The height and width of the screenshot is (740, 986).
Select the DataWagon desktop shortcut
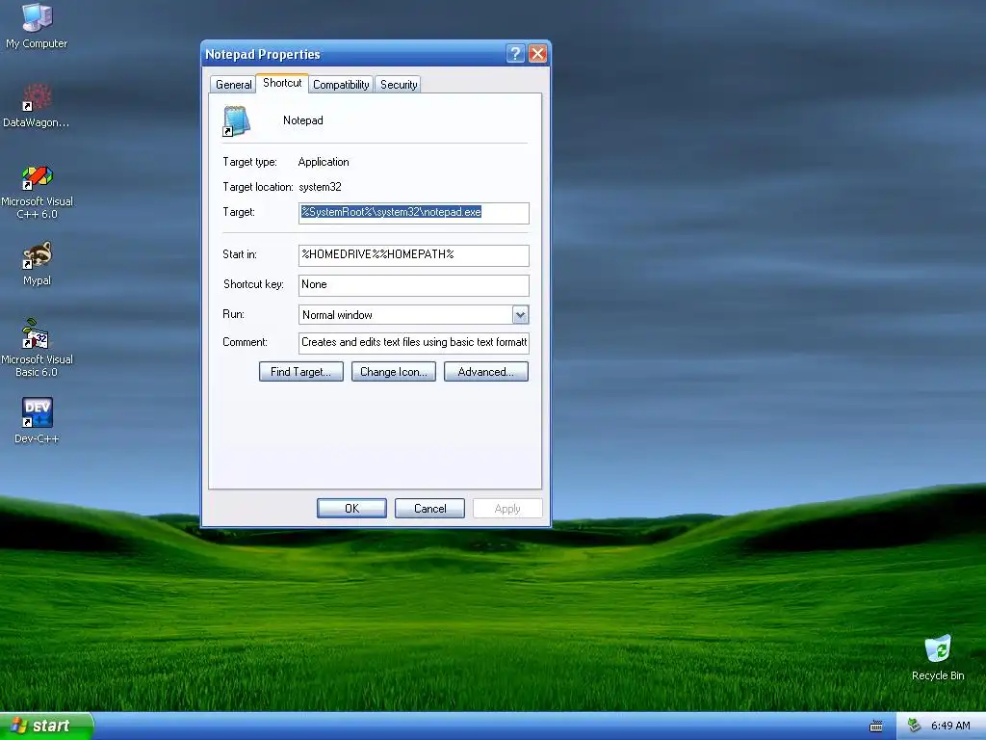coord(37,105)
